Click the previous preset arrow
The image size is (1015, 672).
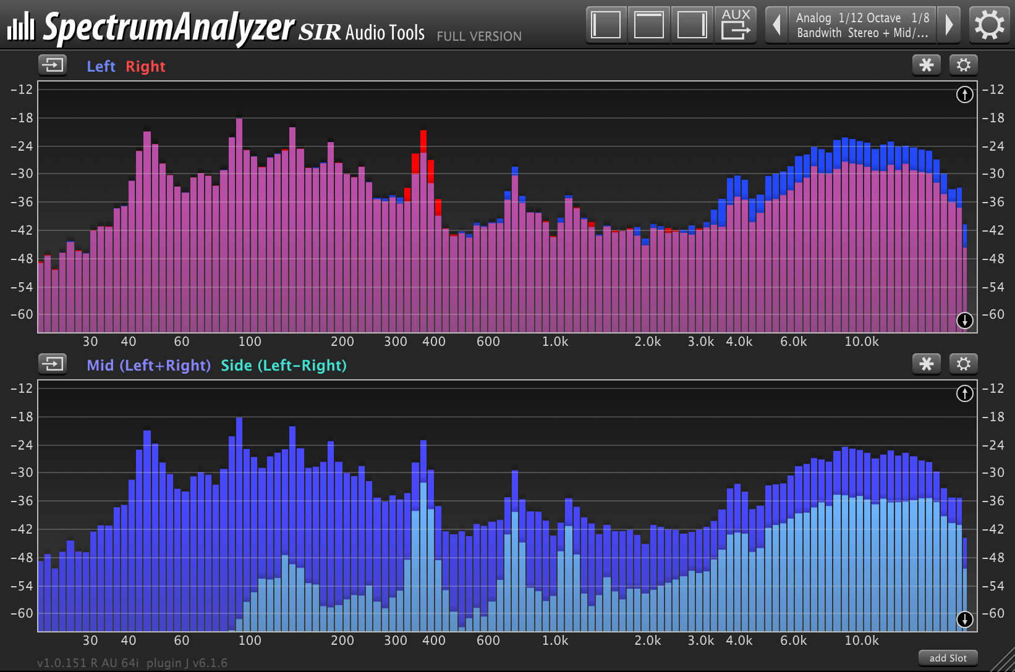[776, 25]
